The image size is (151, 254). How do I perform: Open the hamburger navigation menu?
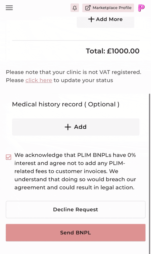pos(9,8)
